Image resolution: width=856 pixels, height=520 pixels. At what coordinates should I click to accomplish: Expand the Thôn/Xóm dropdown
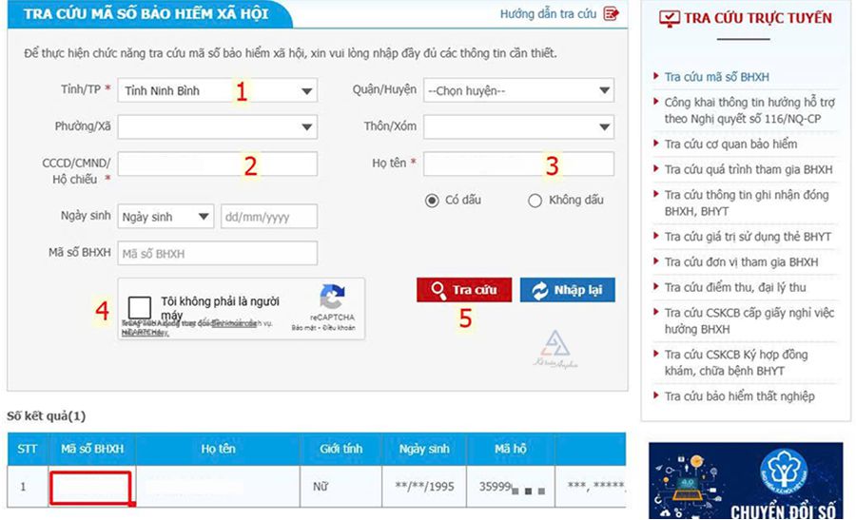(518, 126)
